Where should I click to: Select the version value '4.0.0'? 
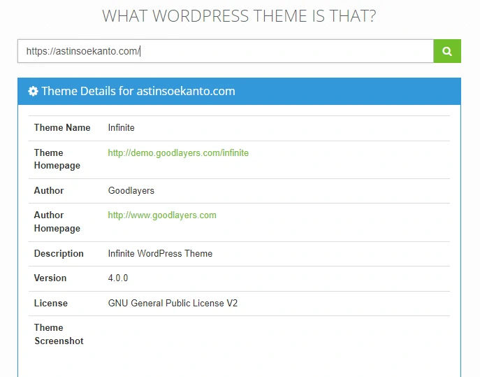pos(118,278)
